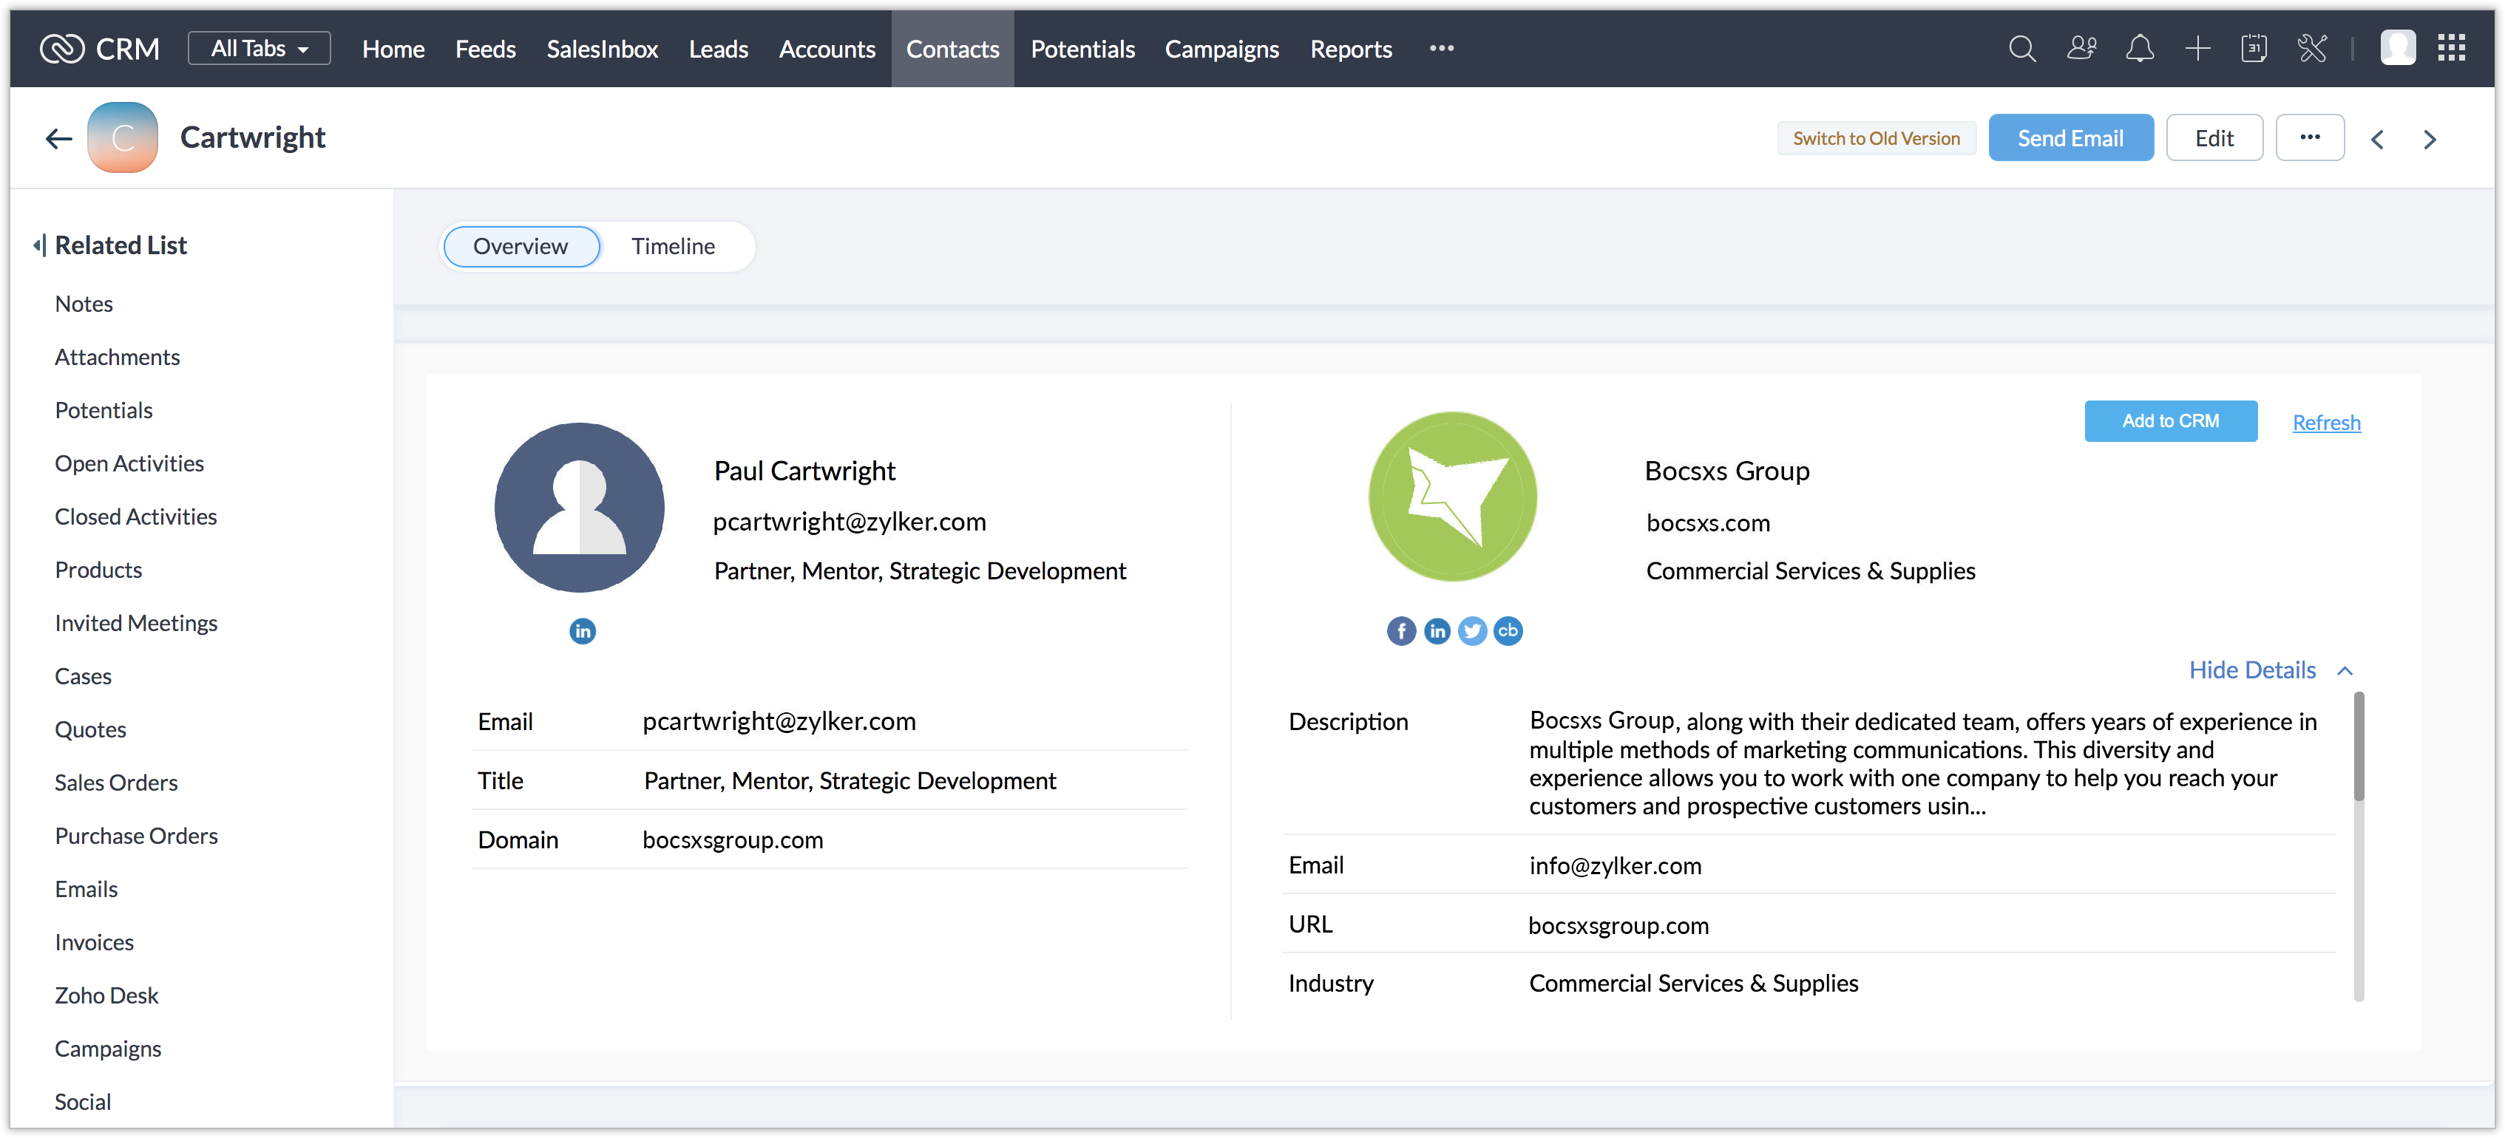Open the setup tools wrench icon
The image size is (2505, 1138).
pos(2311,49)
